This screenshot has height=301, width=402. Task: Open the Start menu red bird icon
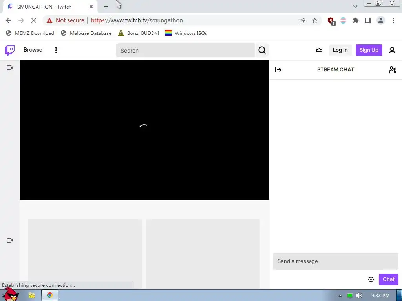click(x=10, y=295)
